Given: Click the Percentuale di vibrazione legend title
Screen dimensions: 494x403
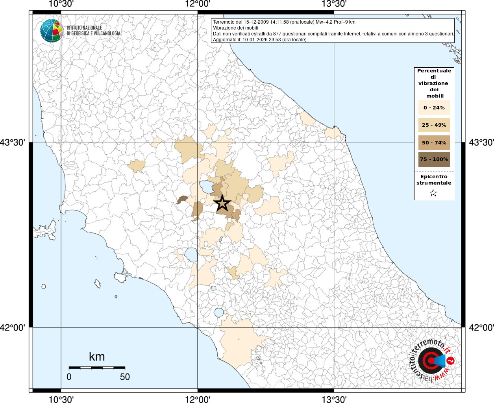Looking at the screenshot, I should (x=434, y=83).
